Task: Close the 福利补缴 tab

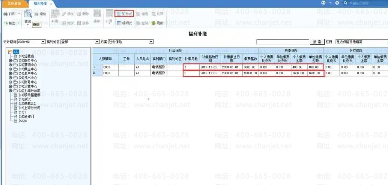Action: [x=51, y=3]
